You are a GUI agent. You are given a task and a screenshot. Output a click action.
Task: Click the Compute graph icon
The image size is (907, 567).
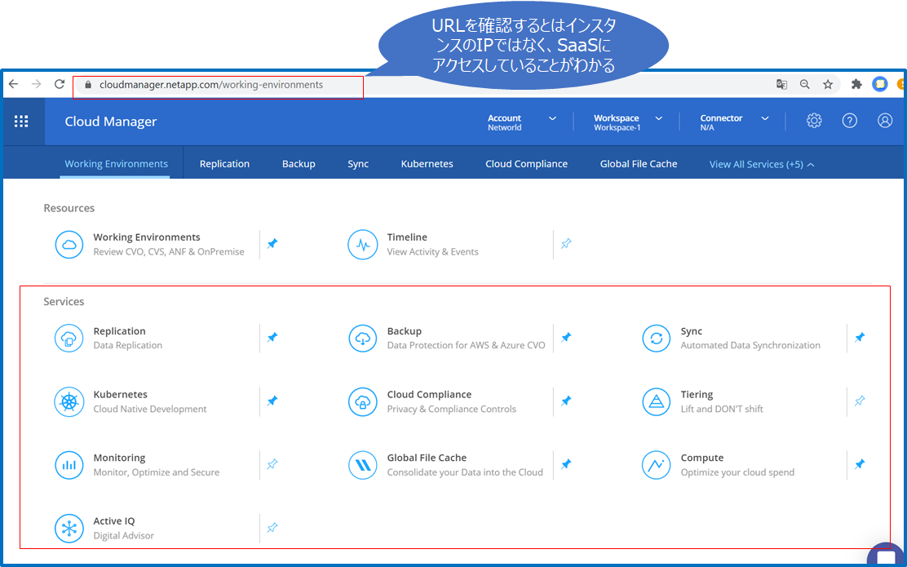pos(657,464)
